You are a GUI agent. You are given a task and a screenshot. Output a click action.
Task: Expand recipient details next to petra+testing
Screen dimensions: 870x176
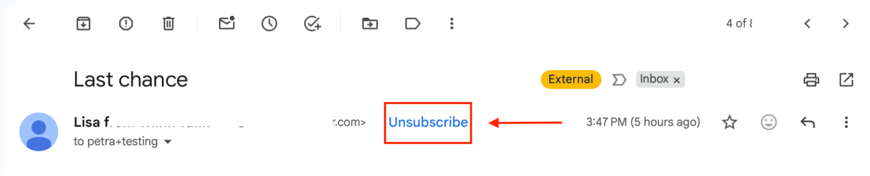[x=168, y=142]
